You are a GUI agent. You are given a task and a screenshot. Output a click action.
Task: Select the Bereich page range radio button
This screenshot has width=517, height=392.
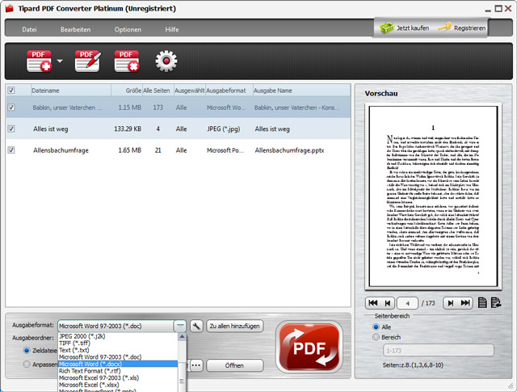376,337
